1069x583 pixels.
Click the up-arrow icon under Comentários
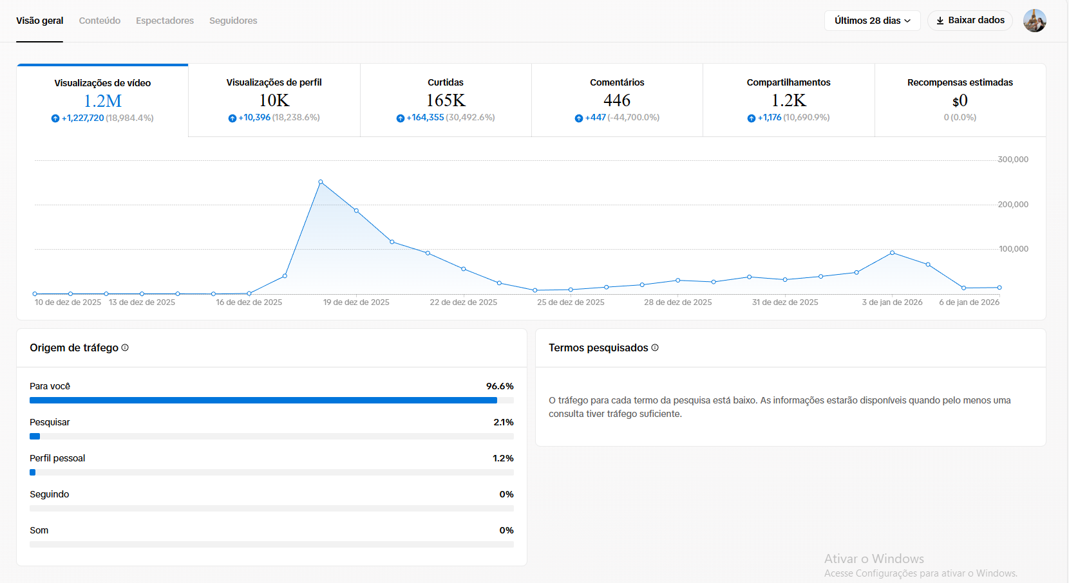[579, 118]
